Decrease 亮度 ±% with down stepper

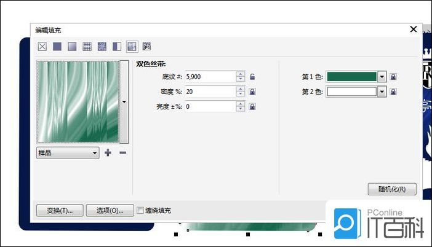[241, 109]
